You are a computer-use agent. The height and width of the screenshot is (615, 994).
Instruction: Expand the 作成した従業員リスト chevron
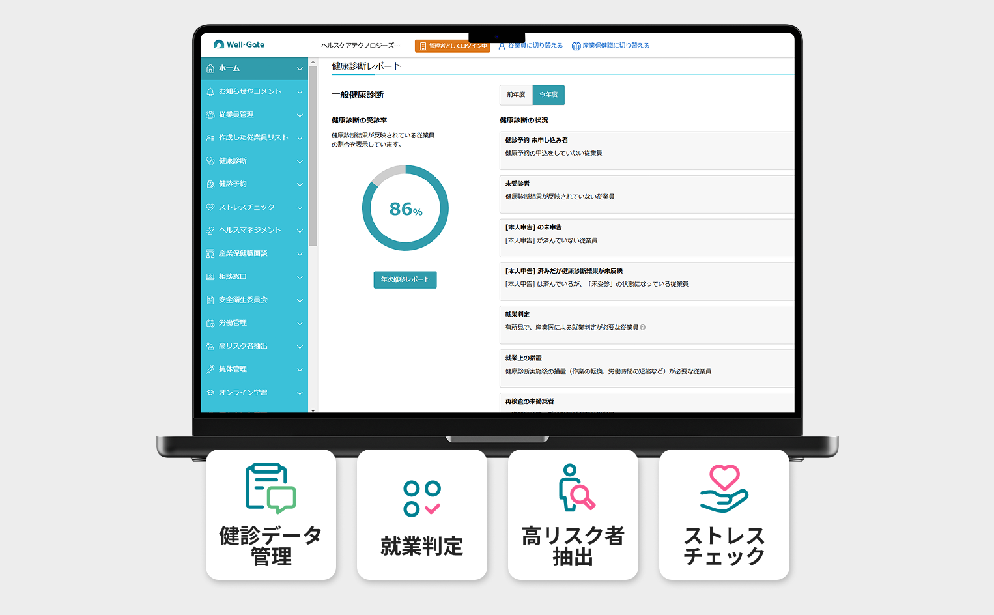(x=300, y=138)
